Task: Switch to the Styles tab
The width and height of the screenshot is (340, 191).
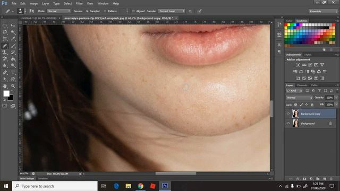Action: tap(308, 55)
